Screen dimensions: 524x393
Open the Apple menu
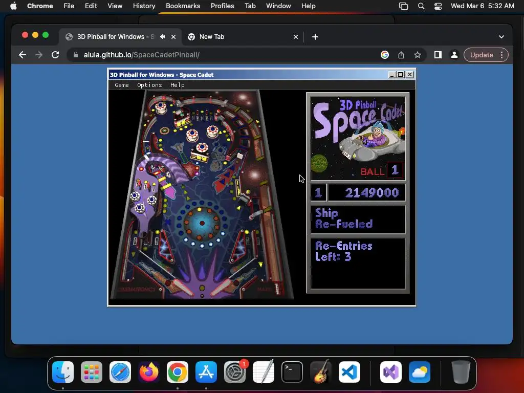(13, 6)
